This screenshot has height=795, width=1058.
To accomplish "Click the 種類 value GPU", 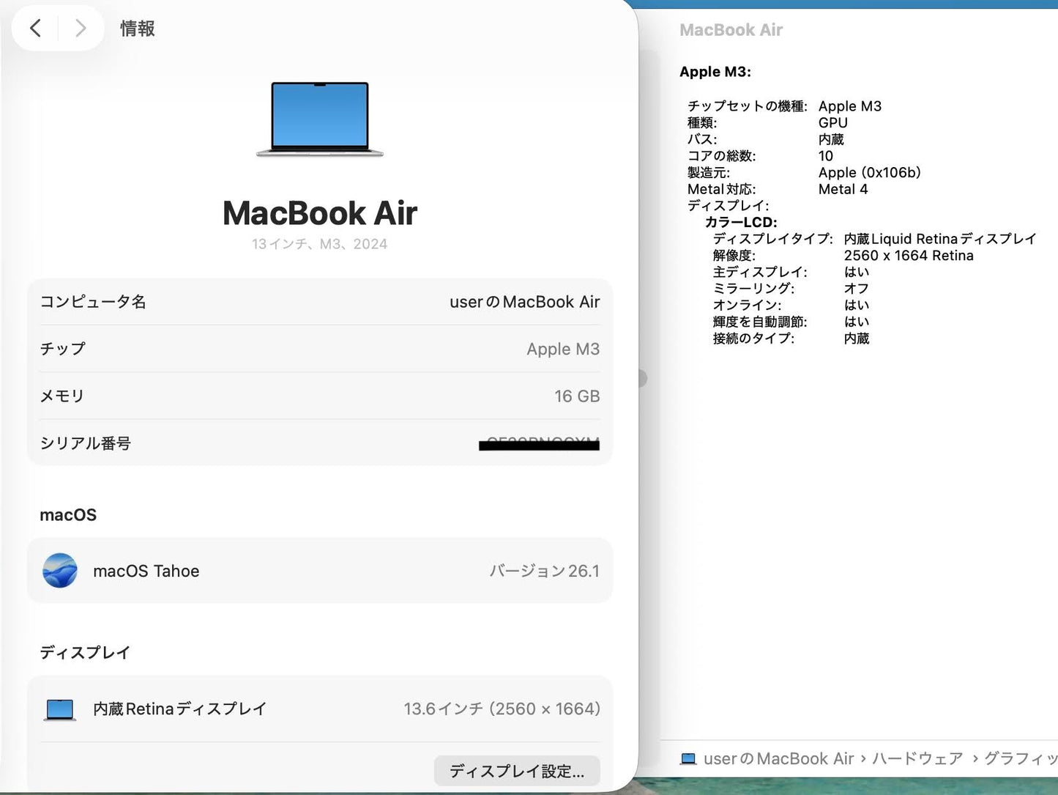I will click(833, 123).
